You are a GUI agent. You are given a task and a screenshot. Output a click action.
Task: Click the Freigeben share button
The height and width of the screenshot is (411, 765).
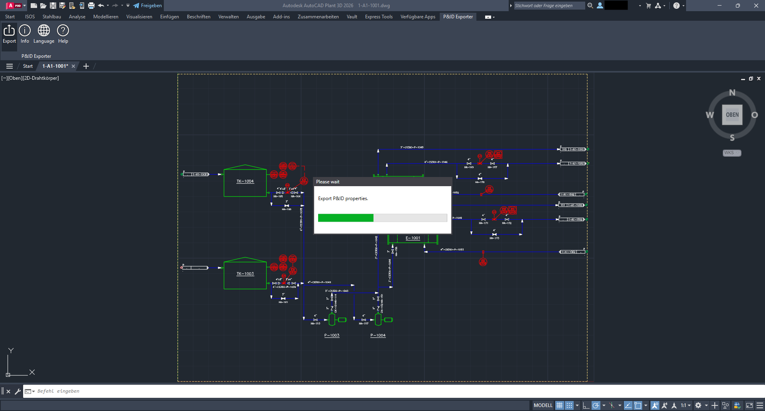pyautogui.click(x=147, y=6)
